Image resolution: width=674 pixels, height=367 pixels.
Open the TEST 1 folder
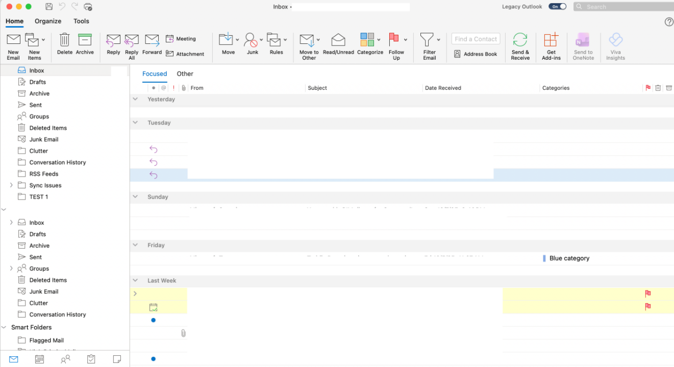(39, 197)
